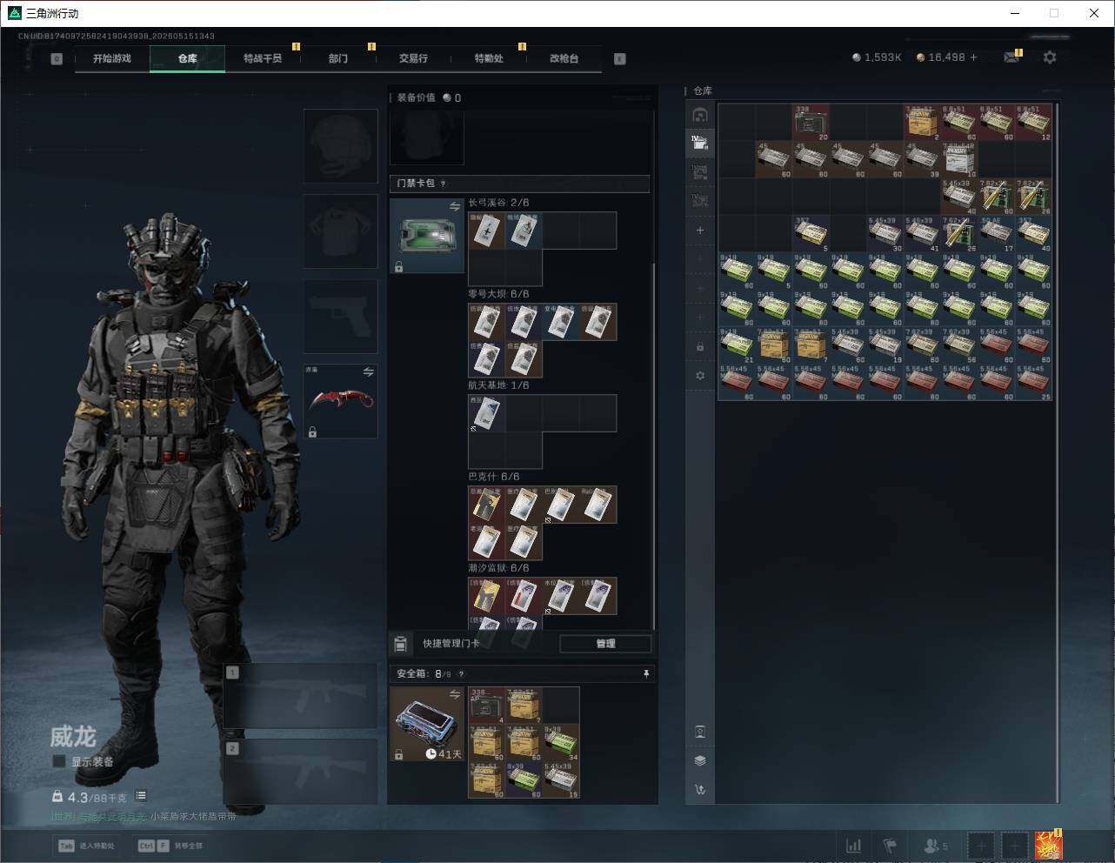
Task: Click the first plus teammate slot
Action: (980, 846)
